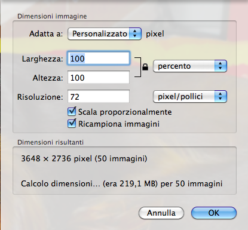Click the "Dimensioni risultanti" group heading

click(x=50, y=142)
